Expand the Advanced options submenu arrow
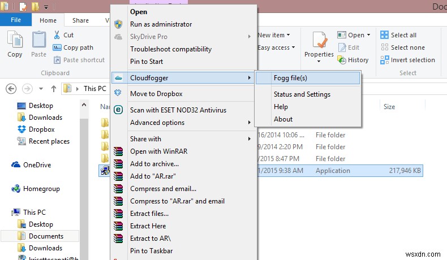This screenshot has width=447, height=260. coord(250,123)
